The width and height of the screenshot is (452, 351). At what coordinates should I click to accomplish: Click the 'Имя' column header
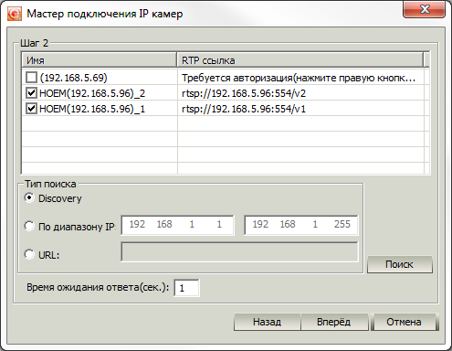tap(100, 60)
